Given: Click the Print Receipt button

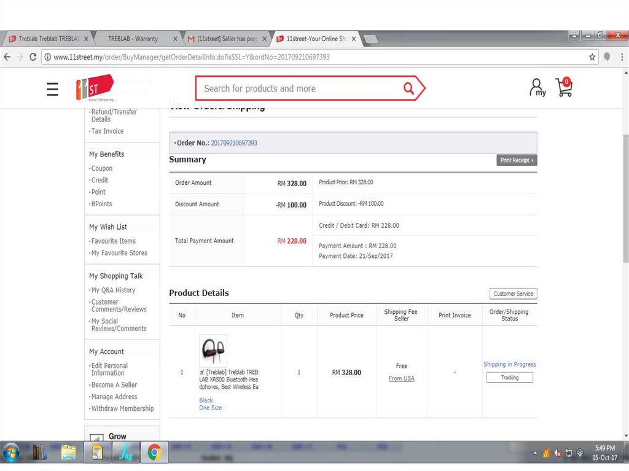Looking at the screenshot, I should (517, 160).
